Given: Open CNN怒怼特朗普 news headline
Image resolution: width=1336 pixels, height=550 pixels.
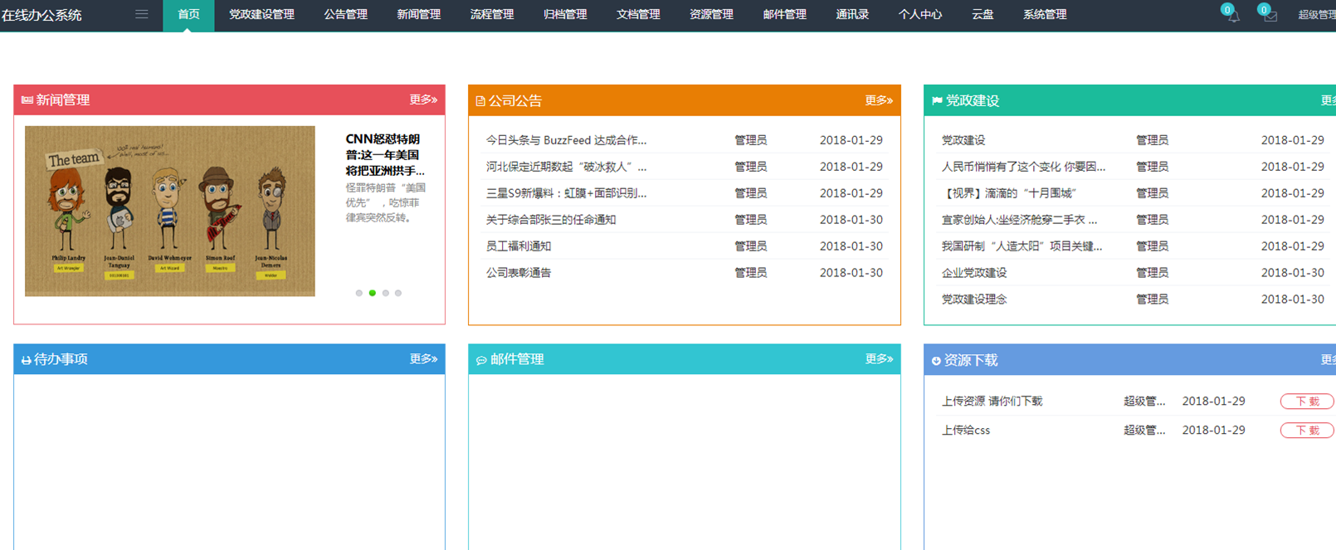Looking at the screenshot, I should 385,155.
